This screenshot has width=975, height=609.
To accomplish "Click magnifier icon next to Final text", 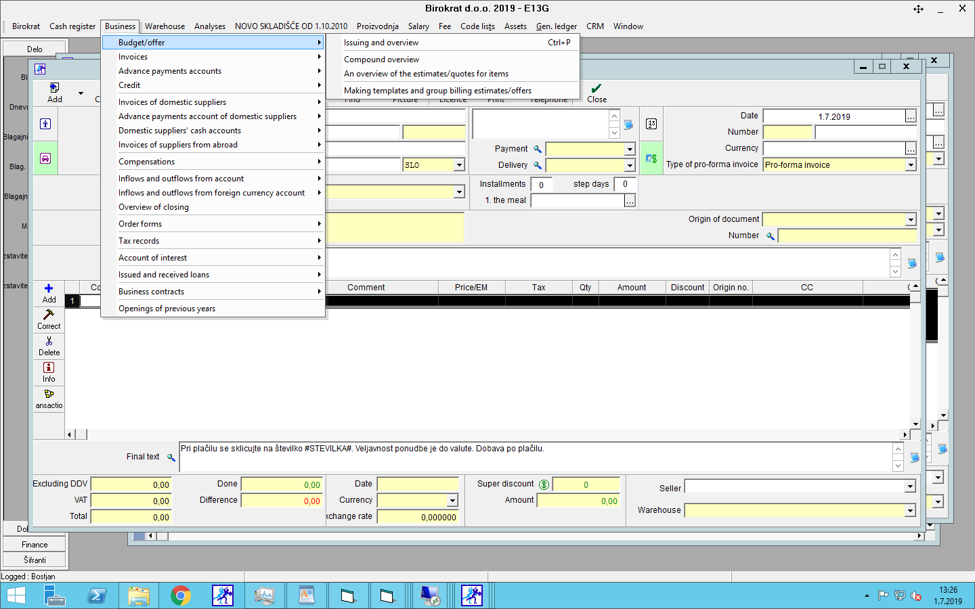I will tap(171, 458).
